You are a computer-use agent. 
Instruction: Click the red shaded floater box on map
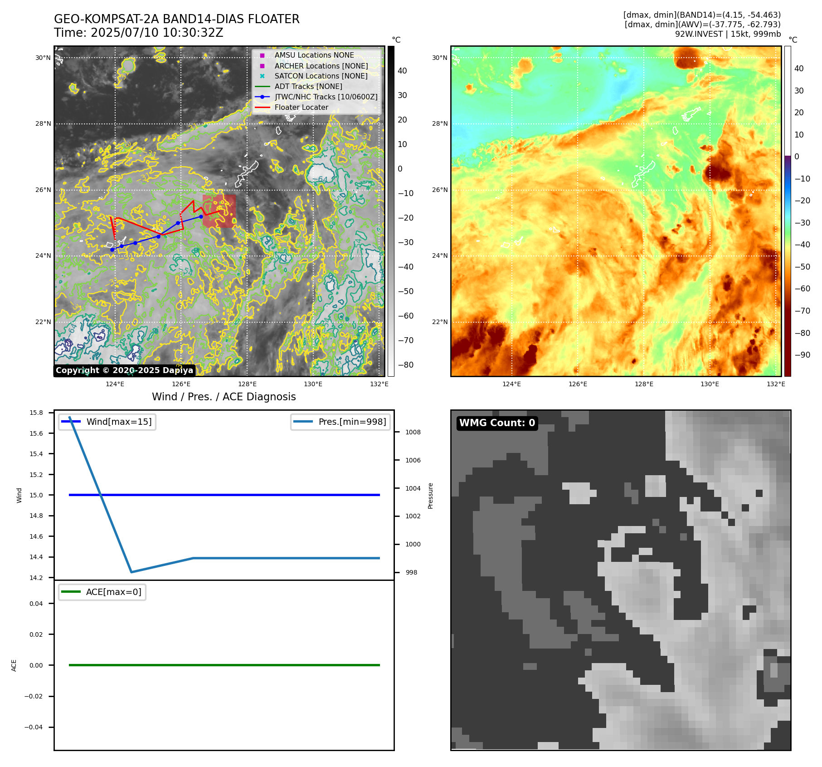tap(219, 211)
